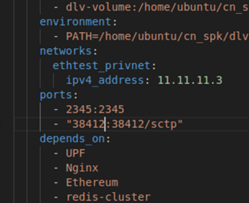Screen dimensions: 249x203
Task: Click the ipv4_address key
Action: [104, 80]
